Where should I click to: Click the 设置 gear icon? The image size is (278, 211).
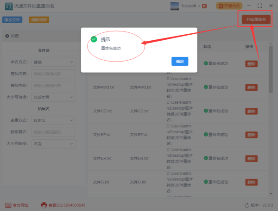pos(7,36)
